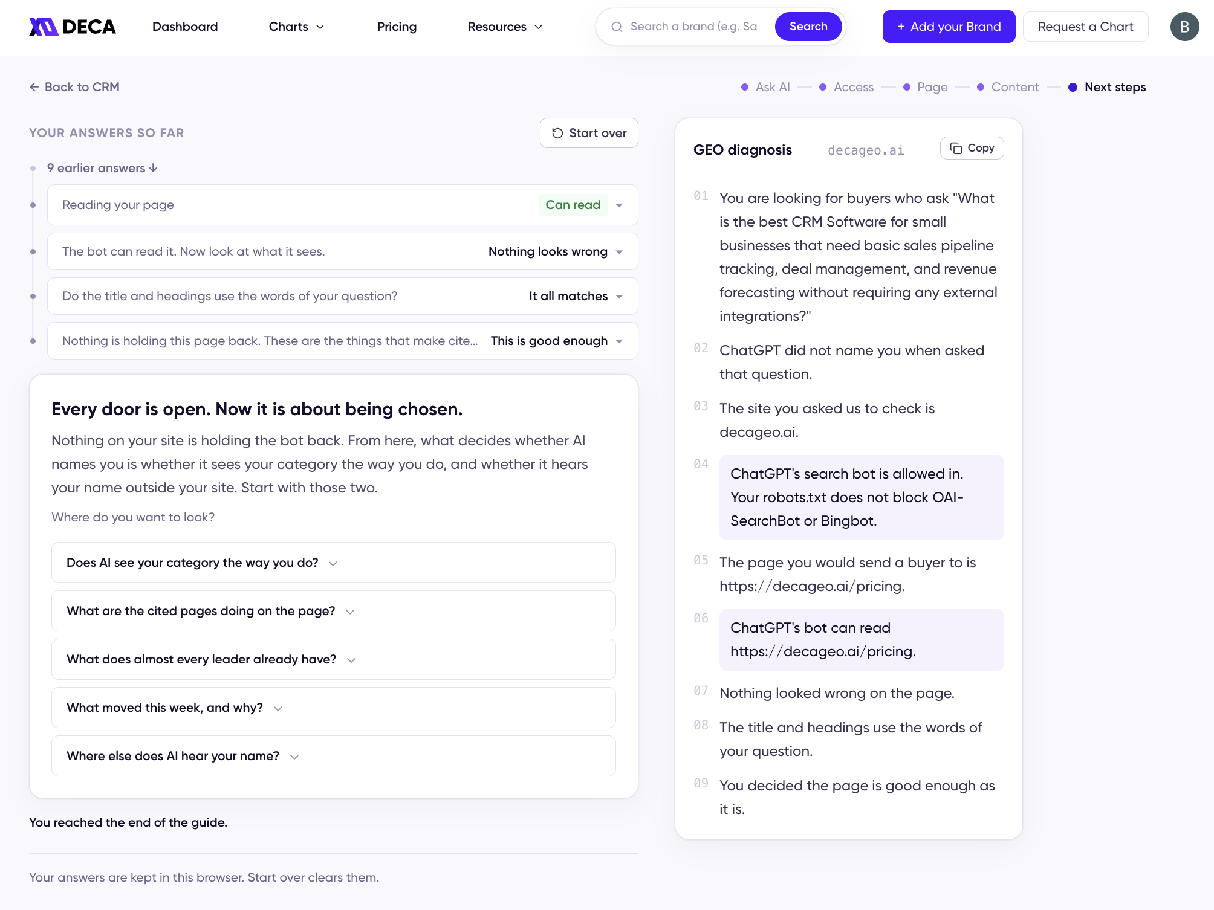Open the Charts menu

pos(296,27)
